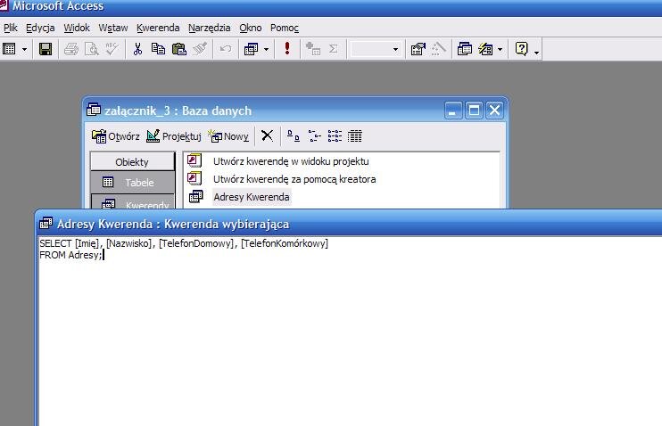Viewport: 662px width, 426px height.
Task: Select Tabele in the objects bar
Action: coord(132,182)
